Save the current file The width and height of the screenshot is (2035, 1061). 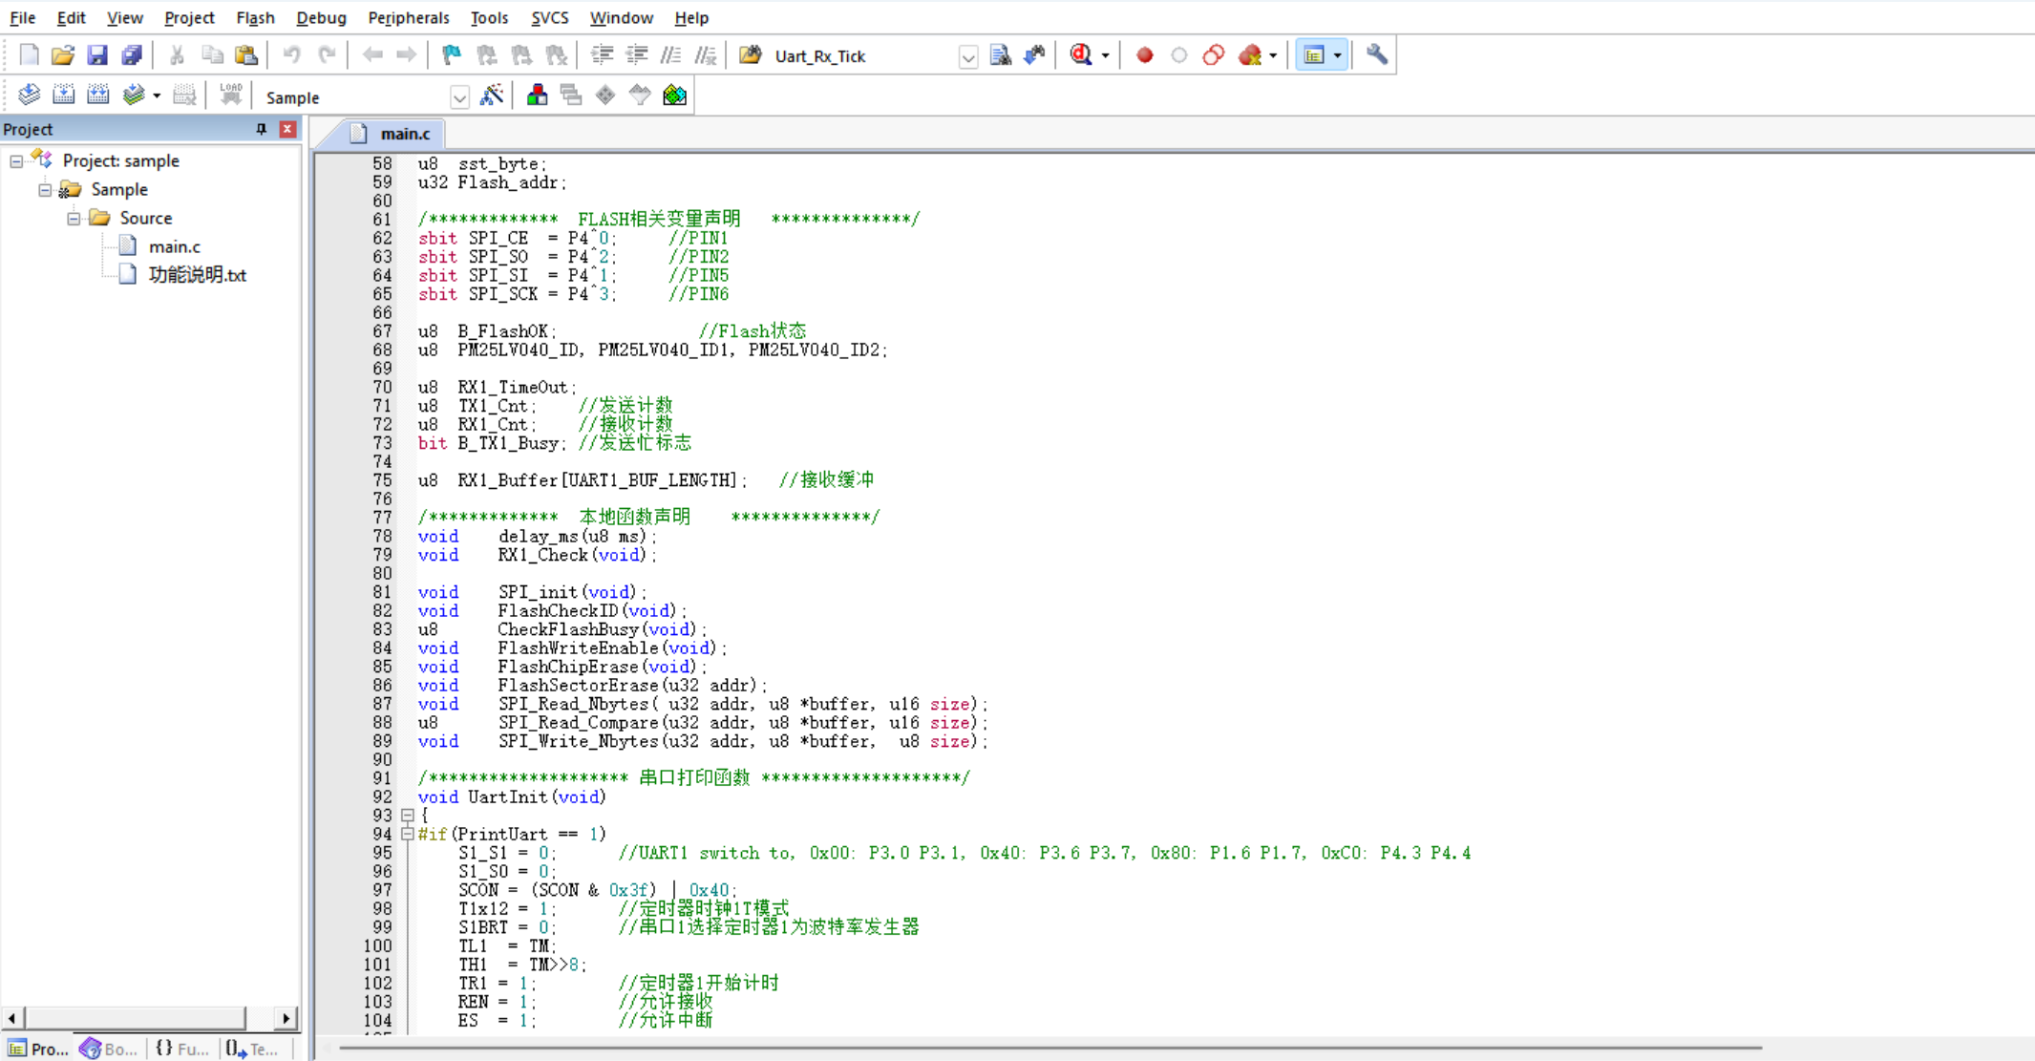pyautogui.click(x=97, y=55)
